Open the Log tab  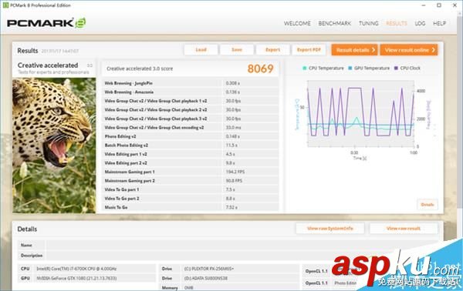(420, 23)
